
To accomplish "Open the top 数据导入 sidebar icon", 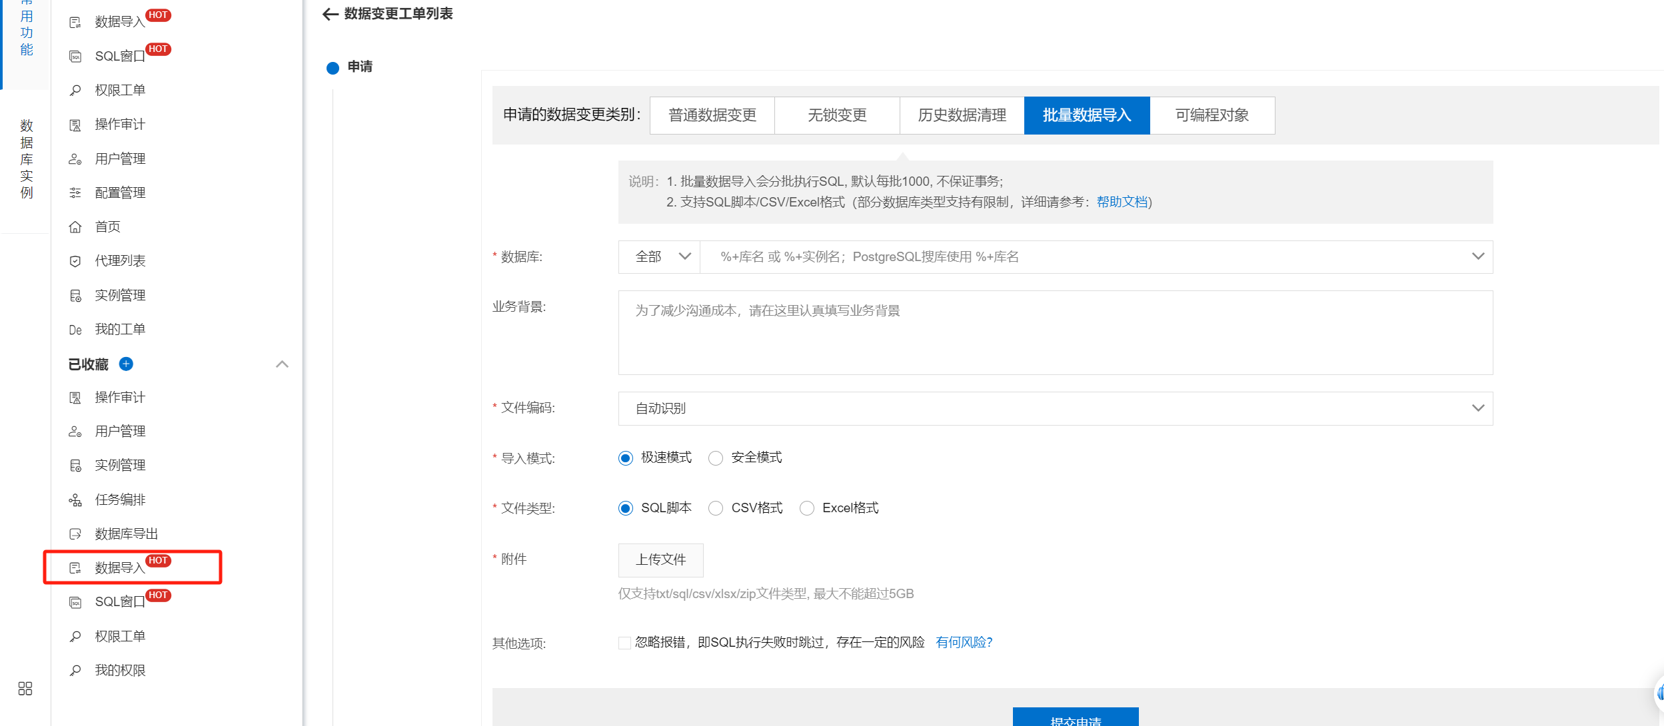I will point(75,23).
